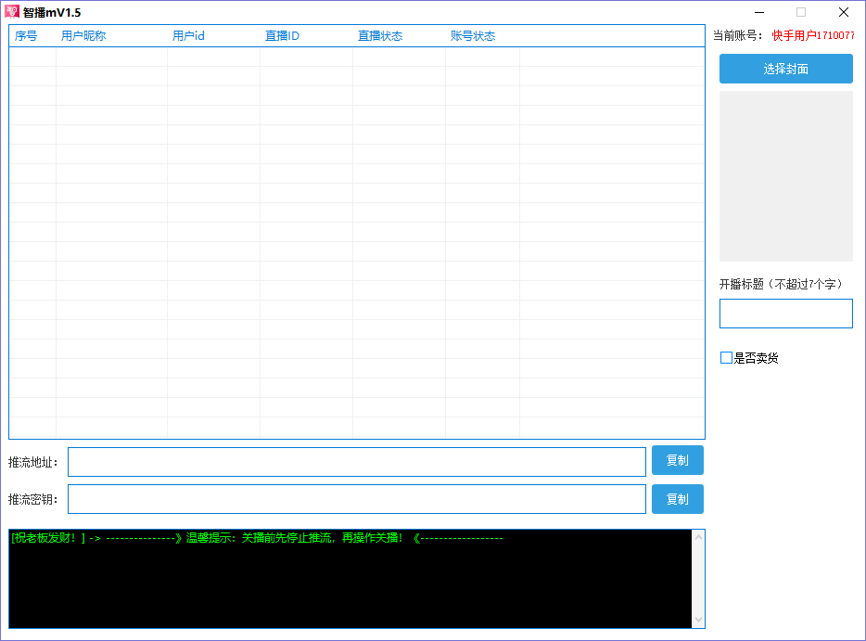Screen dimensions: 866x641
Task: Focus the 开播标题 input field
Action: tap(785, 314)
